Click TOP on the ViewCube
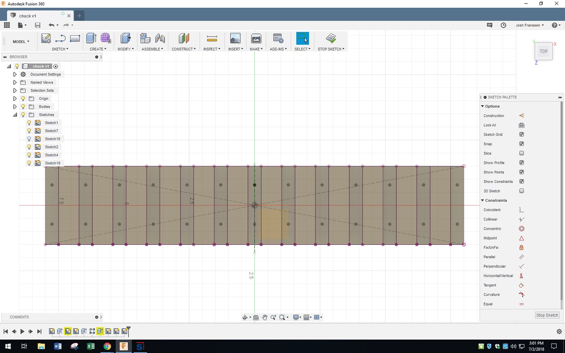The width and height of the screenshot is (565, 353). (x=544, y=51)
